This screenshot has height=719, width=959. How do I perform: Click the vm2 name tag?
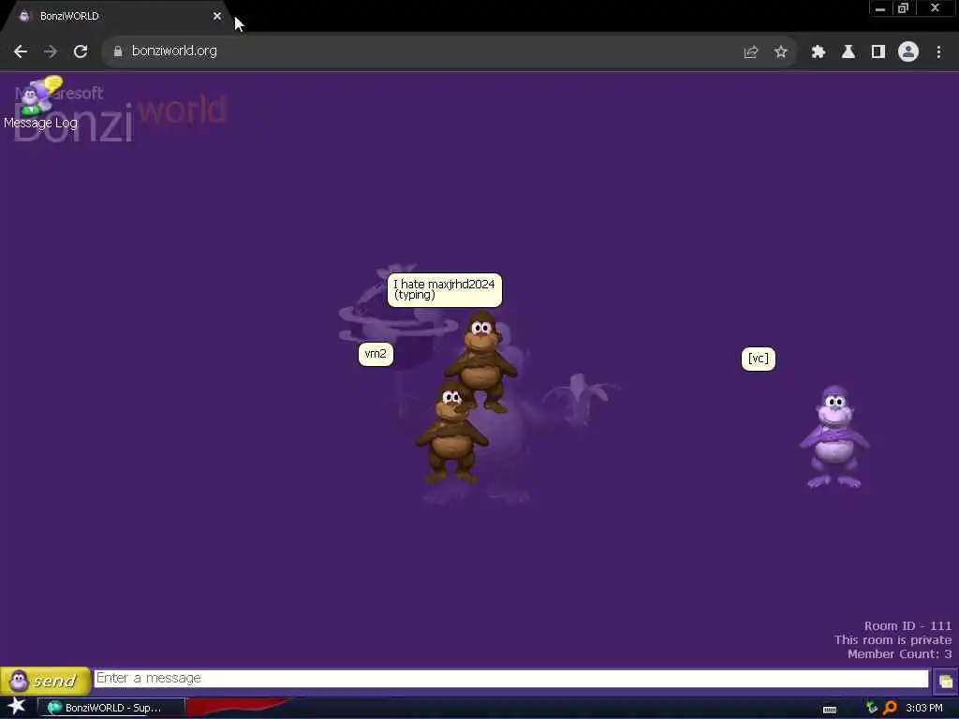tap(376, 354)
